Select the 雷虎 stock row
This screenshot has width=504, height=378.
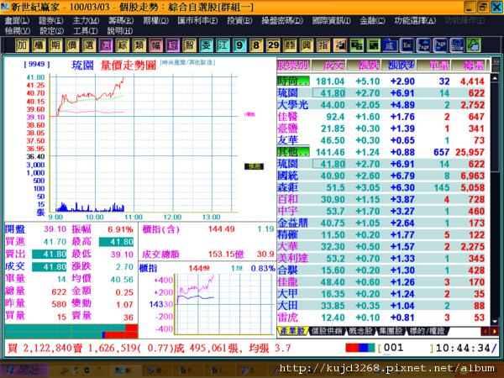[x=383, y=318]
